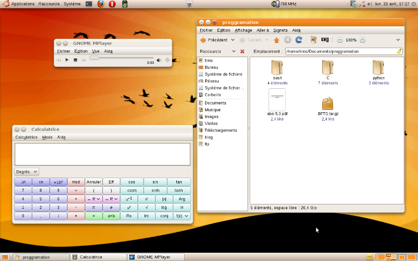Open the Signets menu

[x=280, y=30]
